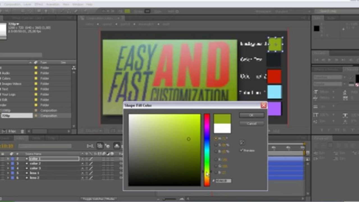Pick a color in the saturation-brightness field

point(164,150)
